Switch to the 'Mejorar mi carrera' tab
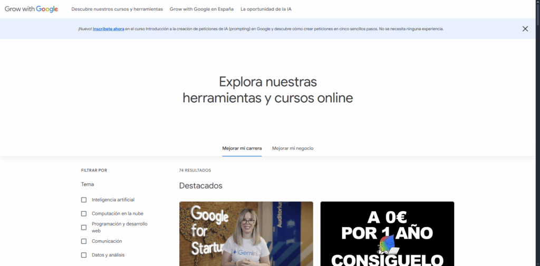The image size is (540, 266). point(242,149)
